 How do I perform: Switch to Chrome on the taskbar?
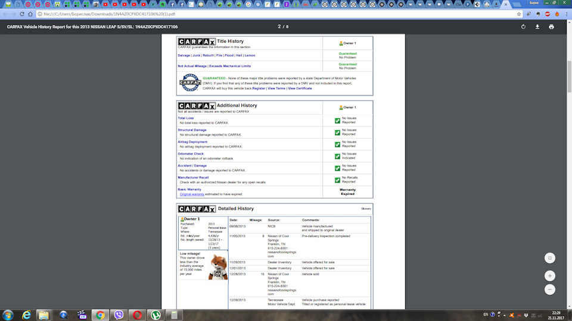[x=100, y=315]
